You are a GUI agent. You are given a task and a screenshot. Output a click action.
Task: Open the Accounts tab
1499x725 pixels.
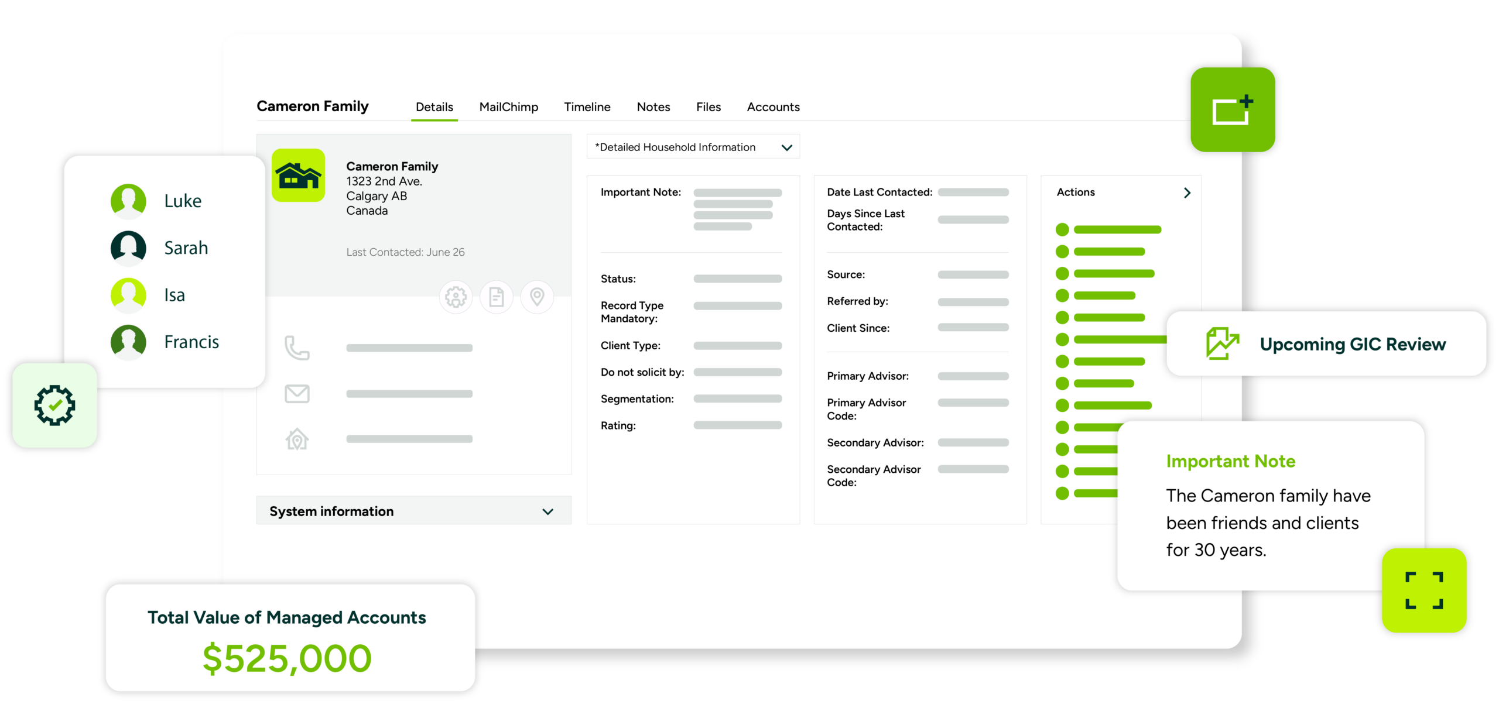pyautogui.click(x=773, y=107)
